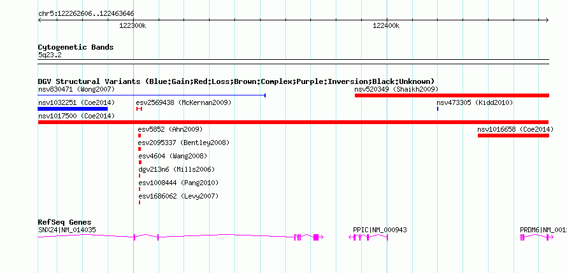
Task: Select the thick blue nsv1032251 gain bar
Action: tap(73, 109)
